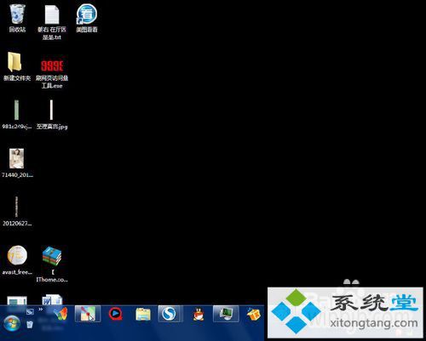Click the Show Desktop quick launch icon
The image size is (426, 341).
[x=30, y=312]
